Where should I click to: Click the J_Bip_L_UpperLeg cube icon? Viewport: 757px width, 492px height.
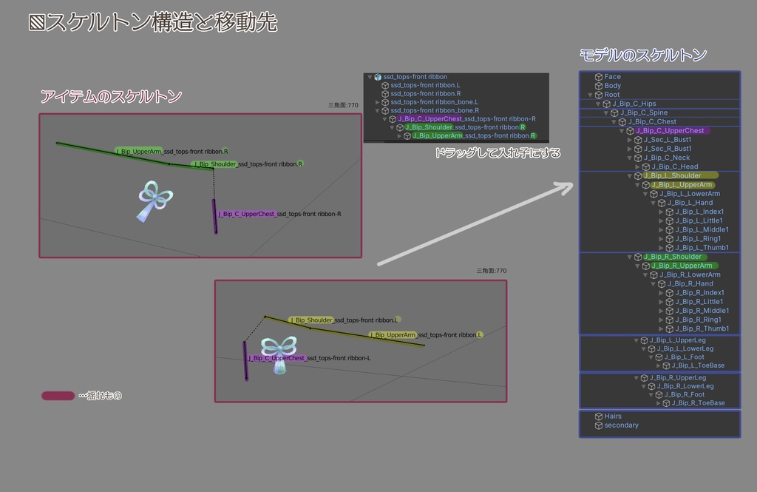644,340
